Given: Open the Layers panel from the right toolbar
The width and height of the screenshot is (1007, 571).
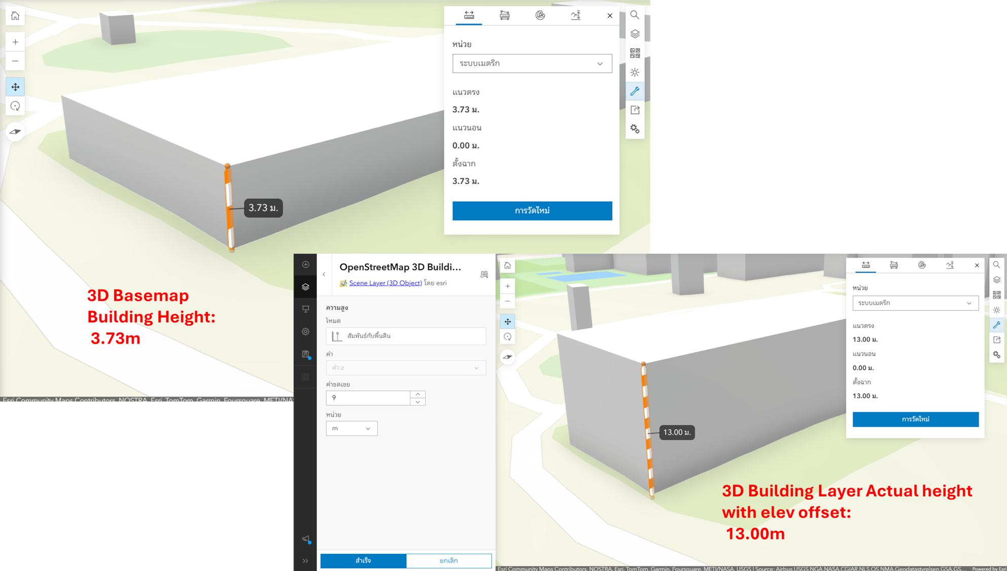Looking at the screenshot, I should (635, 33).
